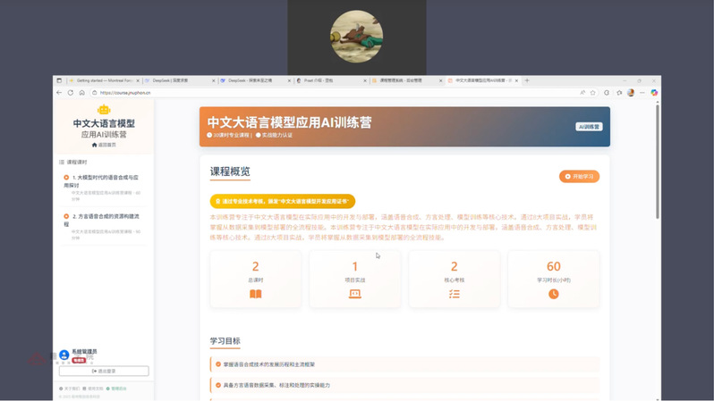Add page to favorites with star icon
714x401 pixels.
pos(592,92)
